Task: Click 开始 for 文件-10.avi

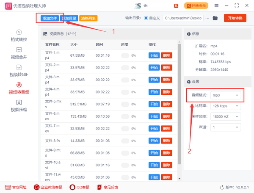Action: point(154,165)
